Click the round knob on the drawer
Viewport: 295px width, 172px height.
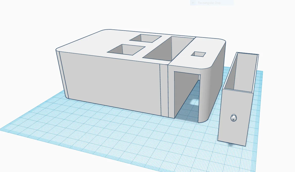click(234, 118)
